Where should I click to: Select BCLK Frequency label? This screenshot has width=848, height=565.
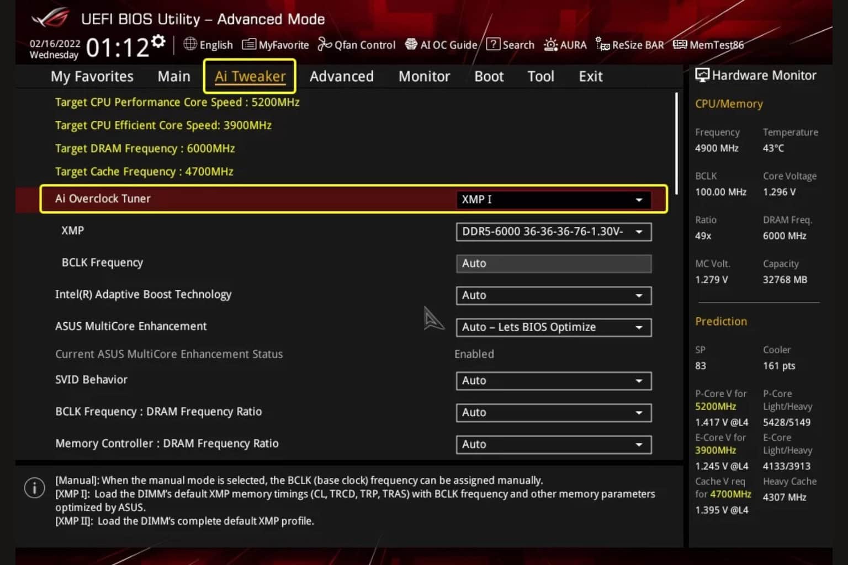102,263
